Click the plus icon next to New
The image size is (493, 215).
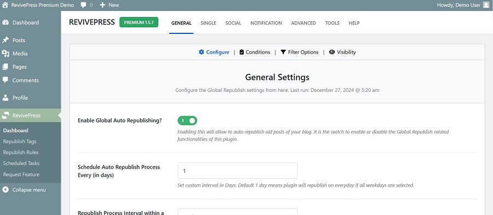pos(102,5)
